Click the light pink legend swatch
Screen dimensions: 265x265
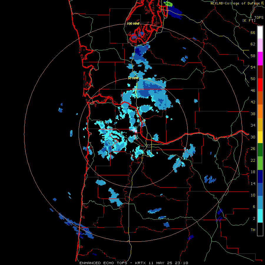coord(260,45)
